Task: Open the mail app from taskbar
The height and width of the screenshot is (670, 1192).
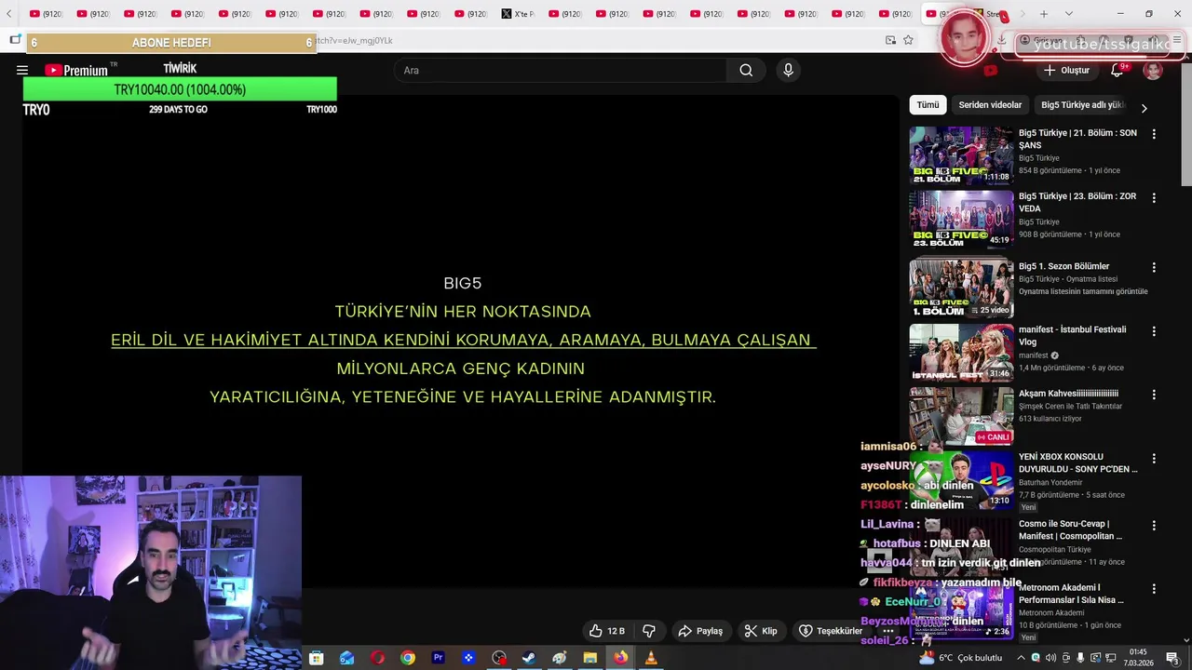Action: tap(346, 658)
